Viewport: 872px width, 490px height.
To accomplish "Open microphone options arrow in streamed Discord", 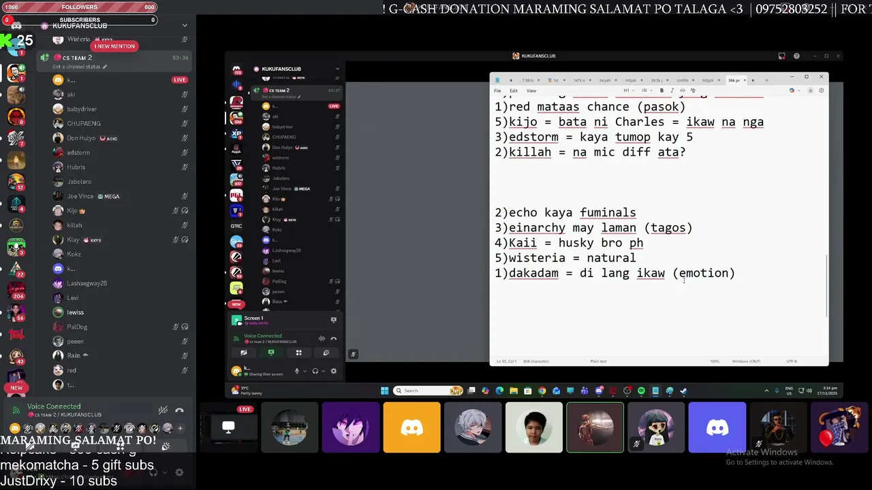I will pyautogui.click(x=304, y=371).
